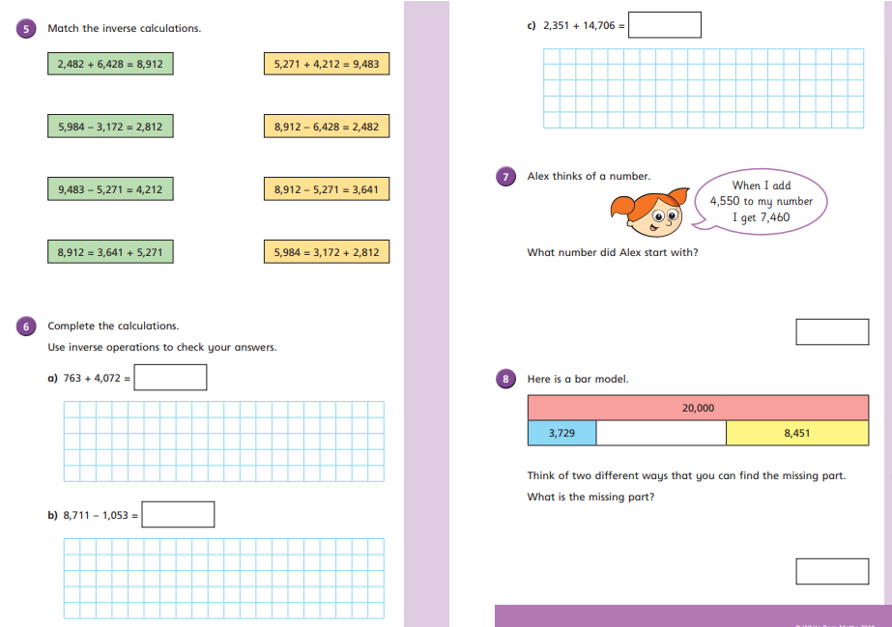Image resolution: width=892 pixels, height=627 pixels.
Task: Select the yellow box 8,912 – 6,428 = 2,482
Action: [x=326, y=127]
